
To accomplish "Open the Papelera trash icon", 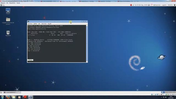I will [8, 32].
